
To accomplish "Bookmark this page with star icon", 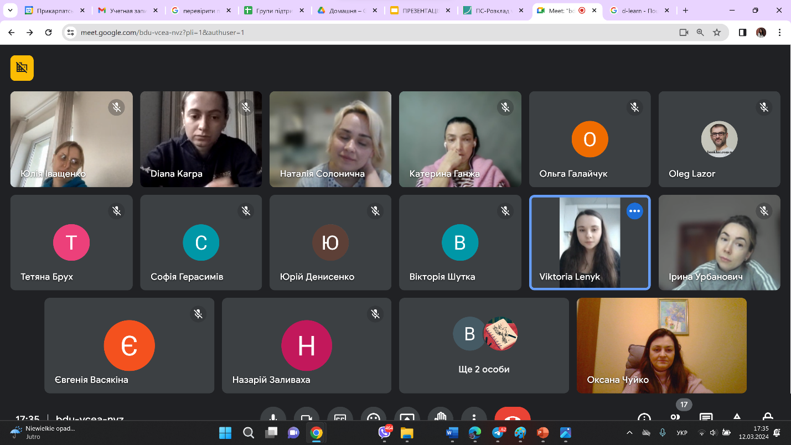I will 717,33.
